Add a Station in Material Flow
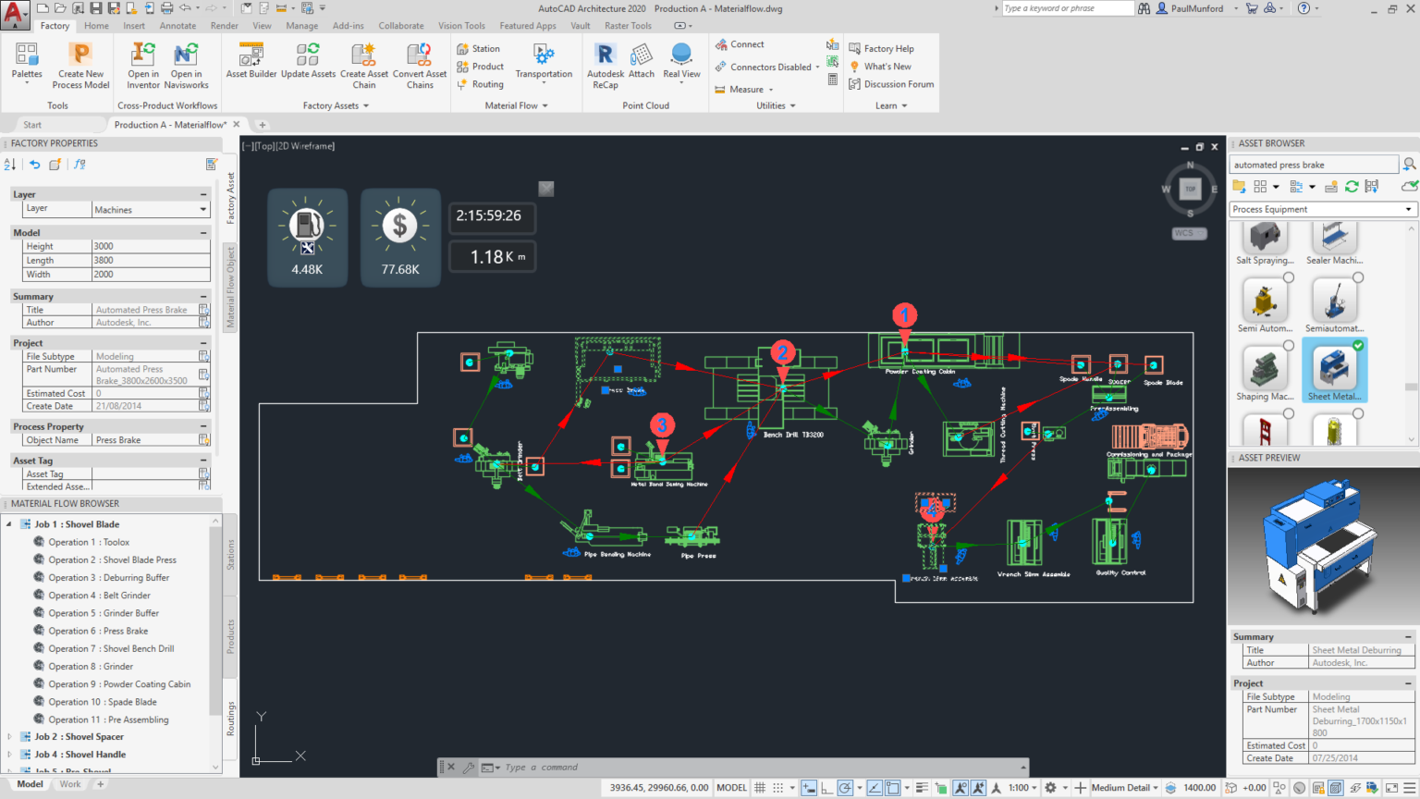This screenshot has width=1420, height=799. pyautogui.click(x=479, y=48)
